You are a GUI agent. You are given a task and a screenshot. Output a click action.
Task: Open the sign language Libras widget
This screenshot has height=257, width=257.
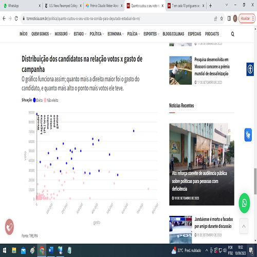[x=248, y=135]
